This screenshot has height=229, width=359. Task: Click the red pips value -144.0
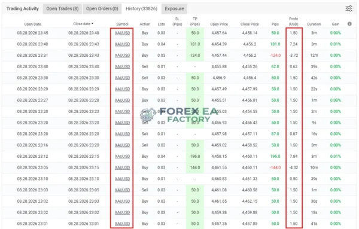coord(275,167)
